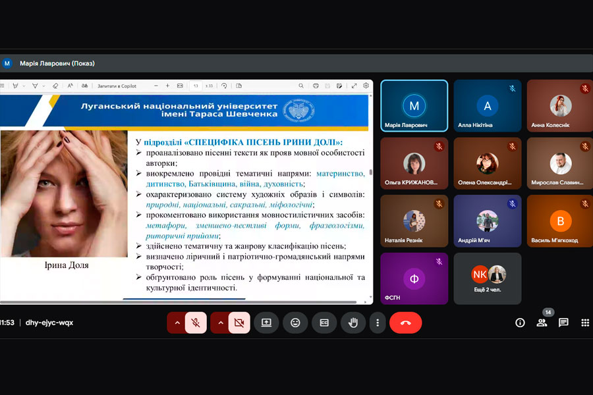Click meeting code dhy-ejyc-wqx
Image resolution: width=593 pixels, height=395 pixels.
(x=49, y=323)
